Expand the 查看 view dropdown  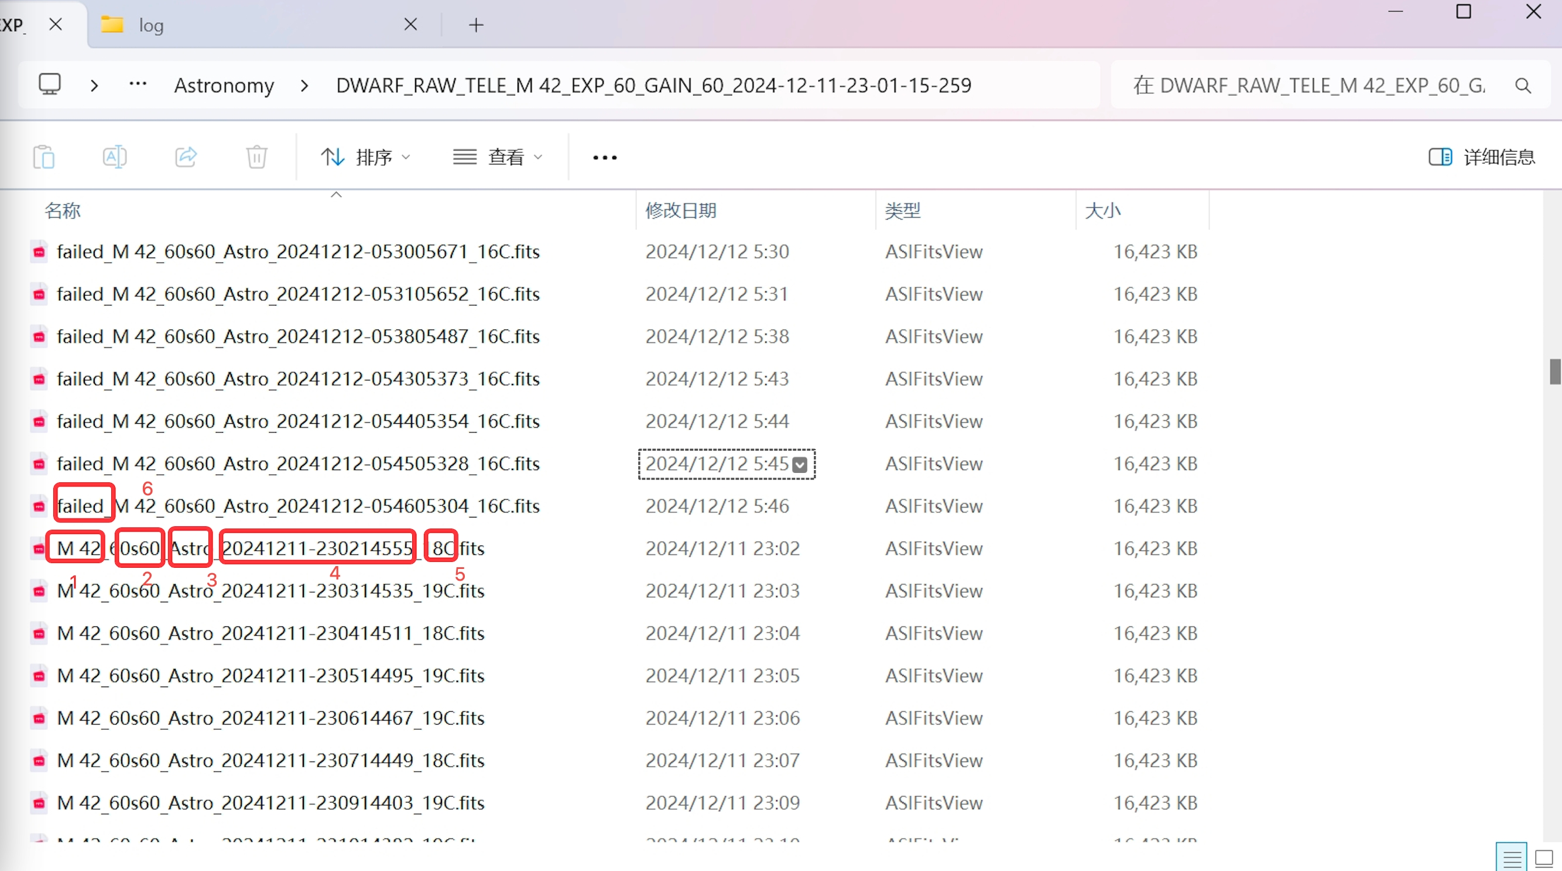(497, 157)
